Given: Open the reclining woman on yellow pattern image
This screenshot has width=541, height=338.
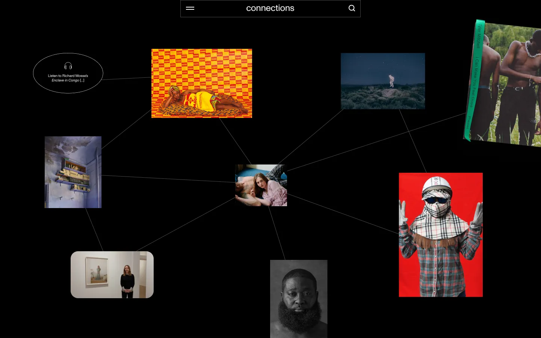Looking at the screenshot, I should [x=202, y=83].
